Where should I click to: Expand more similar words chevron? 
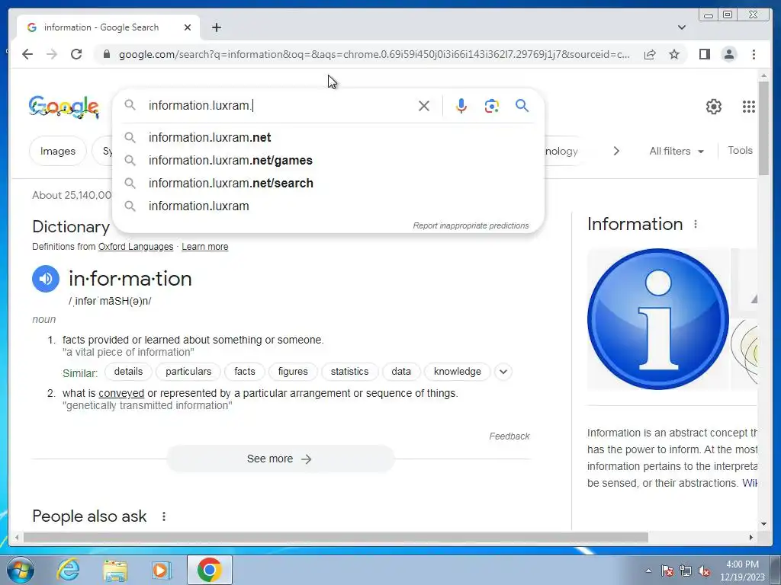pyautogui.click(x=503, y=372)
